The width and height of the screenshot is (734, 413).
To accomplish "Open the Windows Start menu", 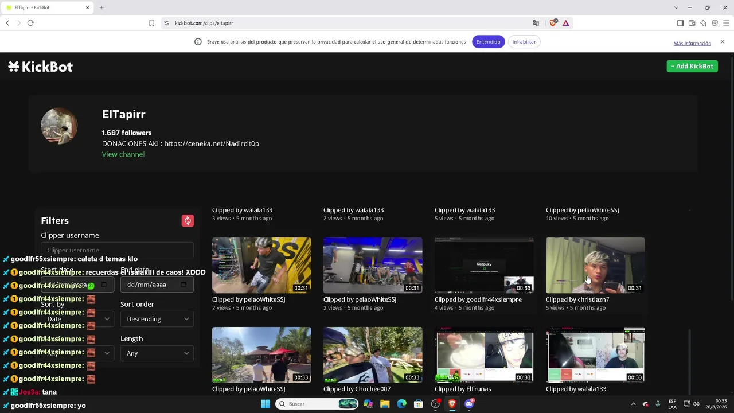I will coord(266,404).
